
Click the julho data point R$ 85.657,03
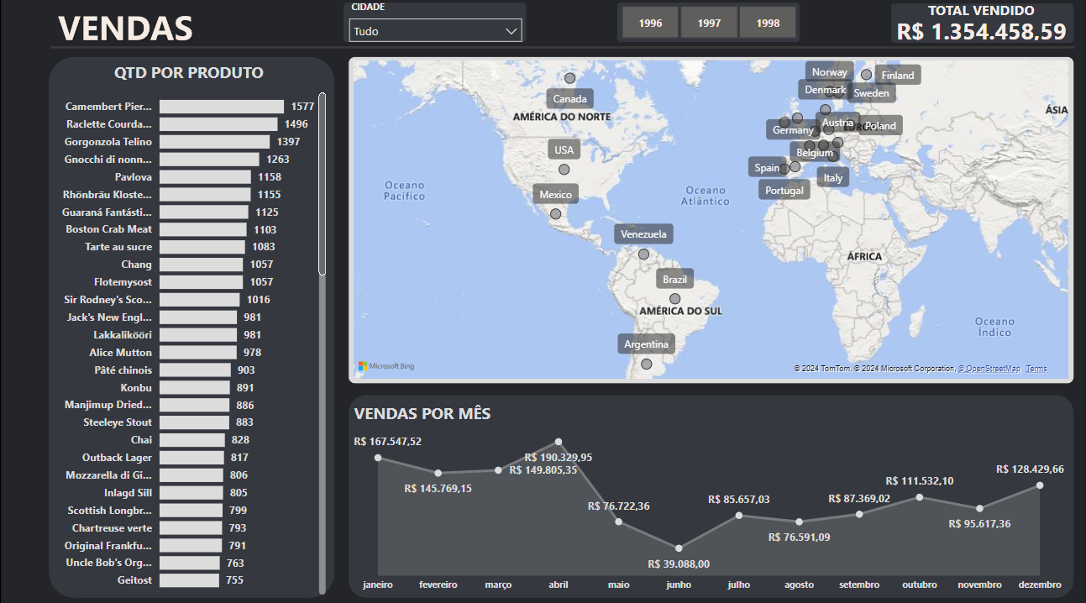click(739, 515)
